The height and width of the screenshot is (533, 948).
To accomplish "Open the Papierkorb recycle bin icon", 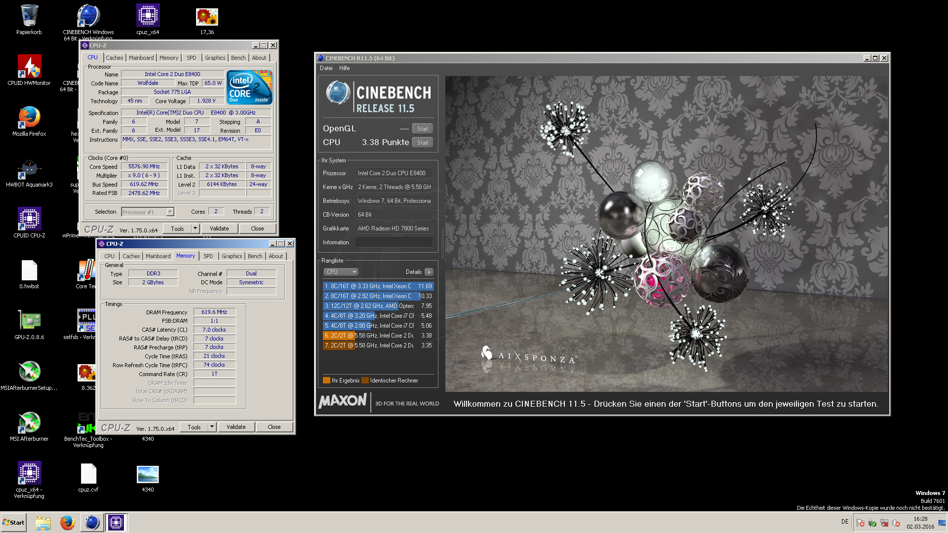I will pos(29,20).
